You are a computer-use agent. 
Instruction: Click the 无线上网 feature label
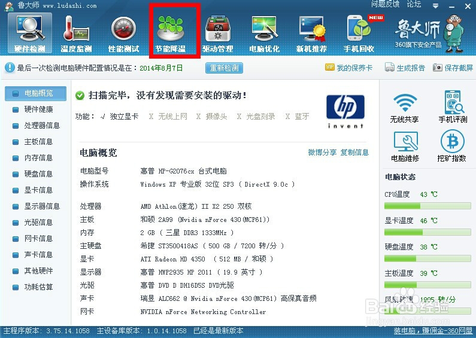coord(172,117)
